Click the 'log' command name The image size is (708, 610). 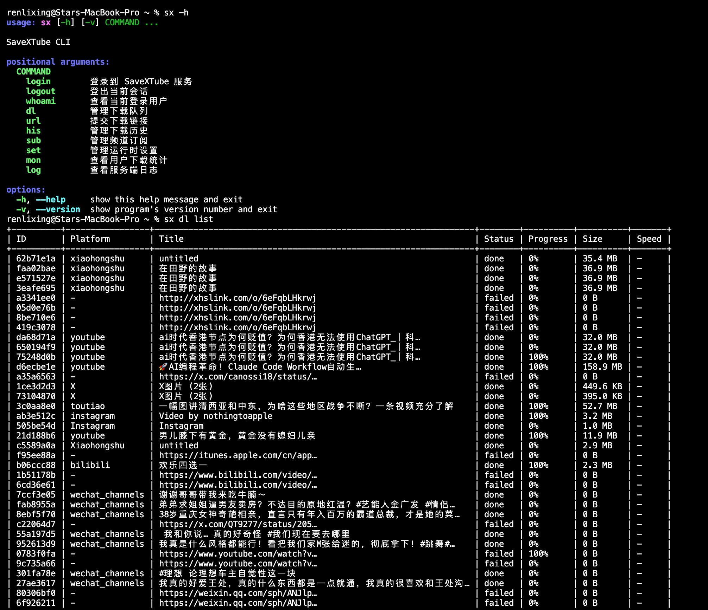(x=33, y=170)
